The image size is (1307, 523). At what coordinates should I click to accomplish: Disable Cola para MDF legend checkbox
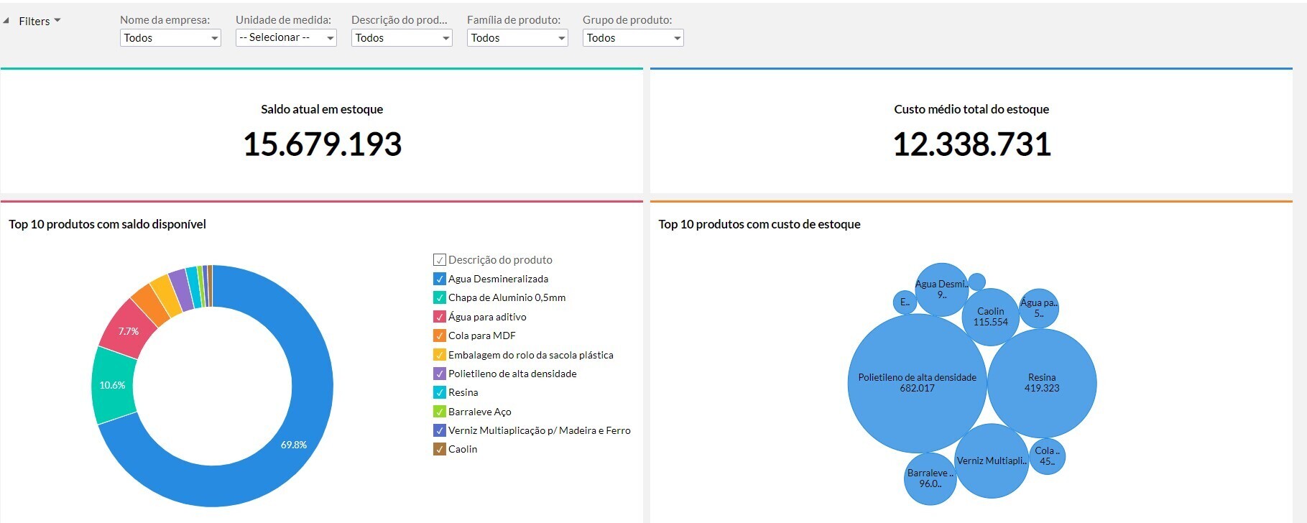pos(440,335)
